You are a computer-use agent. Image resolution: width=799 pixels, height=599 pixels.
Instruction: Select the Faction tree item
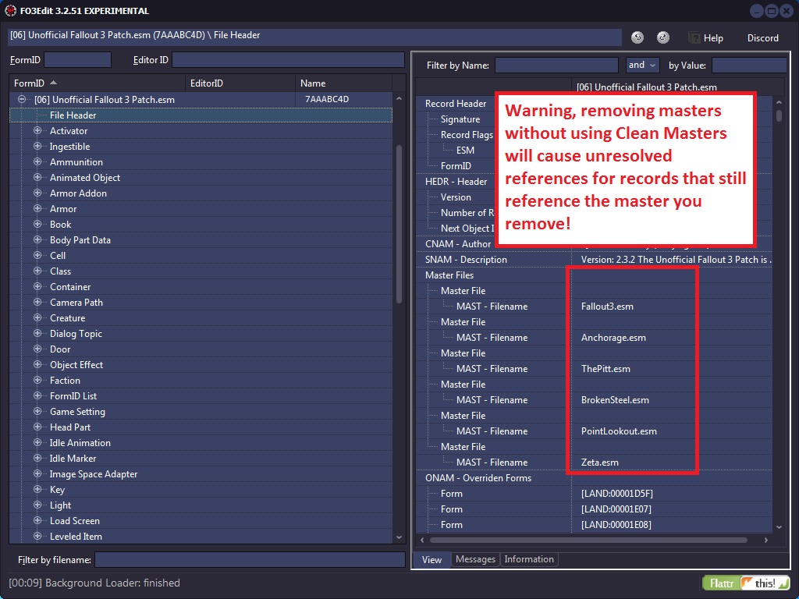[65, 381]
